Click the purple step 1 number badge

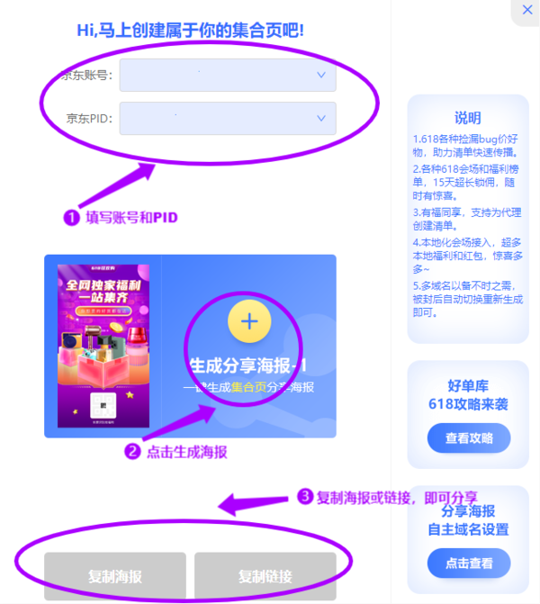[71, 218]
